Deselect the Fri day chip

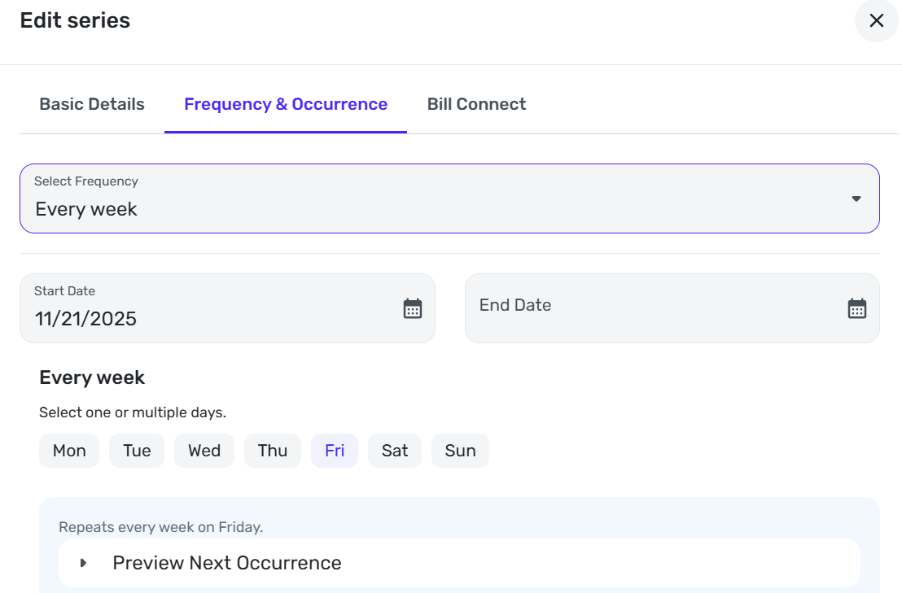pyautogui.click(x=335, y=451)
